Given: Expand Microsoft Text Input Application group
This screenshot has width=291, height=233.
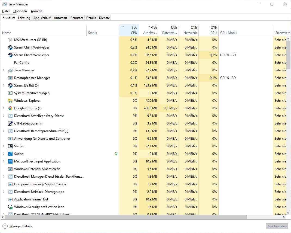Looking at the screenshot, I should pos(4,161).
